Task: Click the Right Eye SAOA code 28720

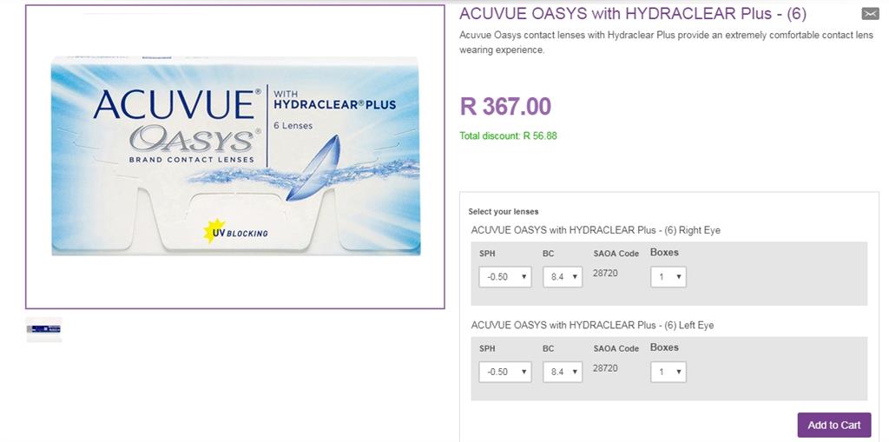Action: click(605, 273)
